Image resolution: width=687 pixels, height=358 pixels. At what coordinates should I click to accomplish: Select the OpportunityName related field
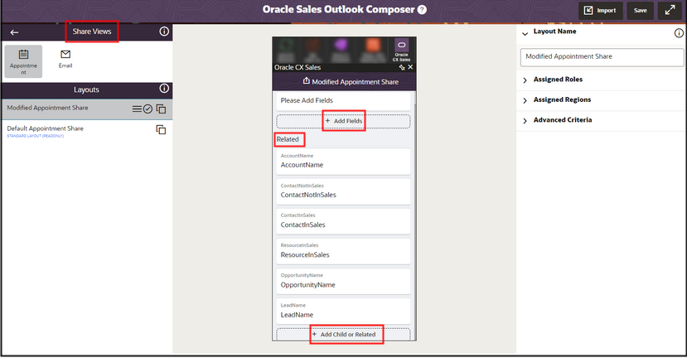point(343,281)
